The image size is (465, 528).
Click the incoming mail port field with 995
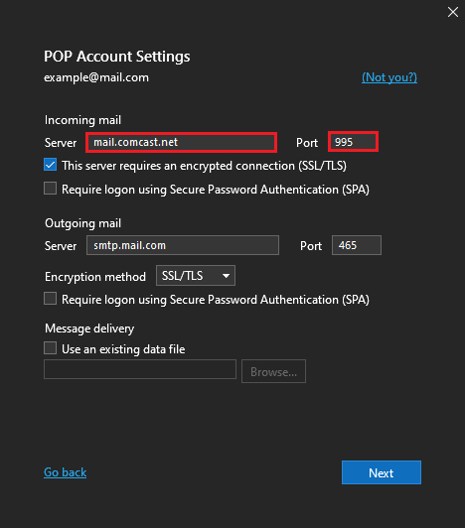[353, 142]
